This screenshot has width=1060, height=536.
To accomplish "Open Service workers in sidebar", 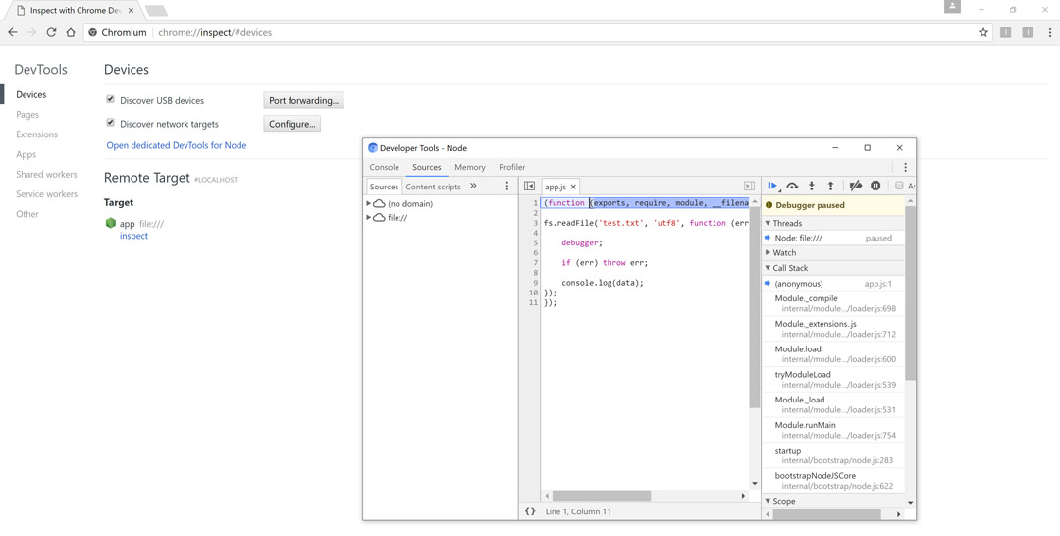I will pos(47,194).
